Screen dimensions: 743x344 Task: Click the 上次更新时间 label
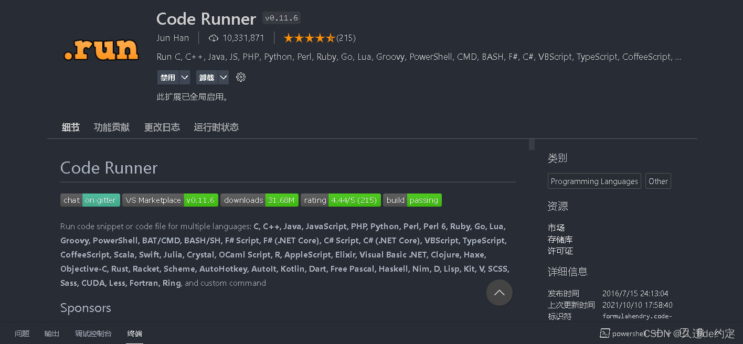(571, 305)
